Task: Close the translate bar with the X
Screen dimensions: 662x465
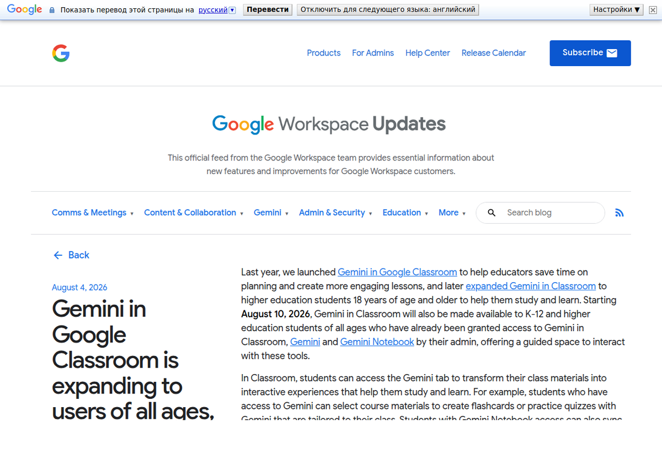Action: 653,10
